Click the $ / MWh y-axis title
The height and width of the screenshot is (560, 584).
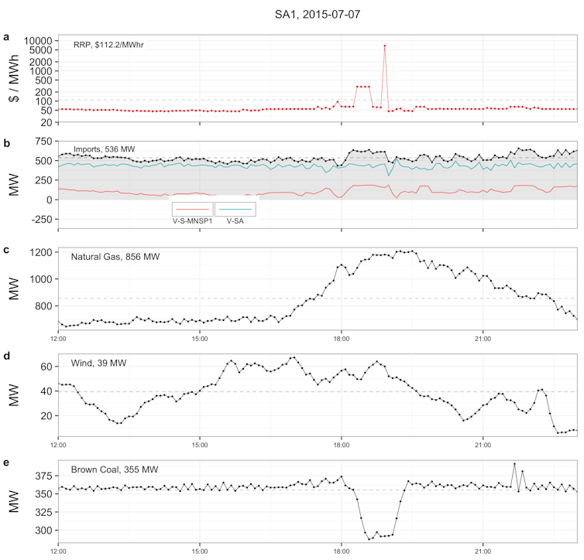click(13, 79)
